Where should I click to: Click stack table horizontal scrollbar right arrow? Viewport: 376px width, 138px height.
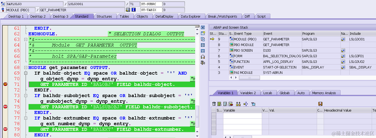(235, 78)
